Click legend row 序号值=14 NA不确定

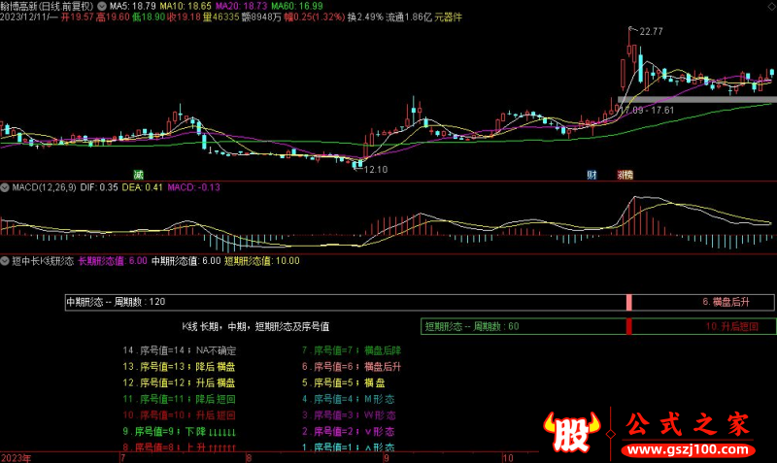tap(180, 350)
